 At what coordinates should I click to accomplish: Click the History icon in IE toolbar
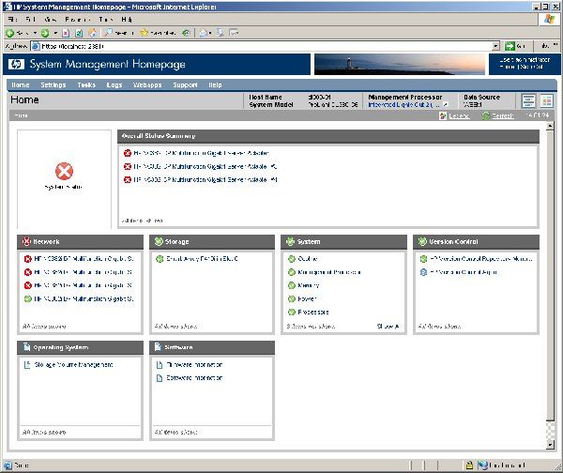pos(186,33)
